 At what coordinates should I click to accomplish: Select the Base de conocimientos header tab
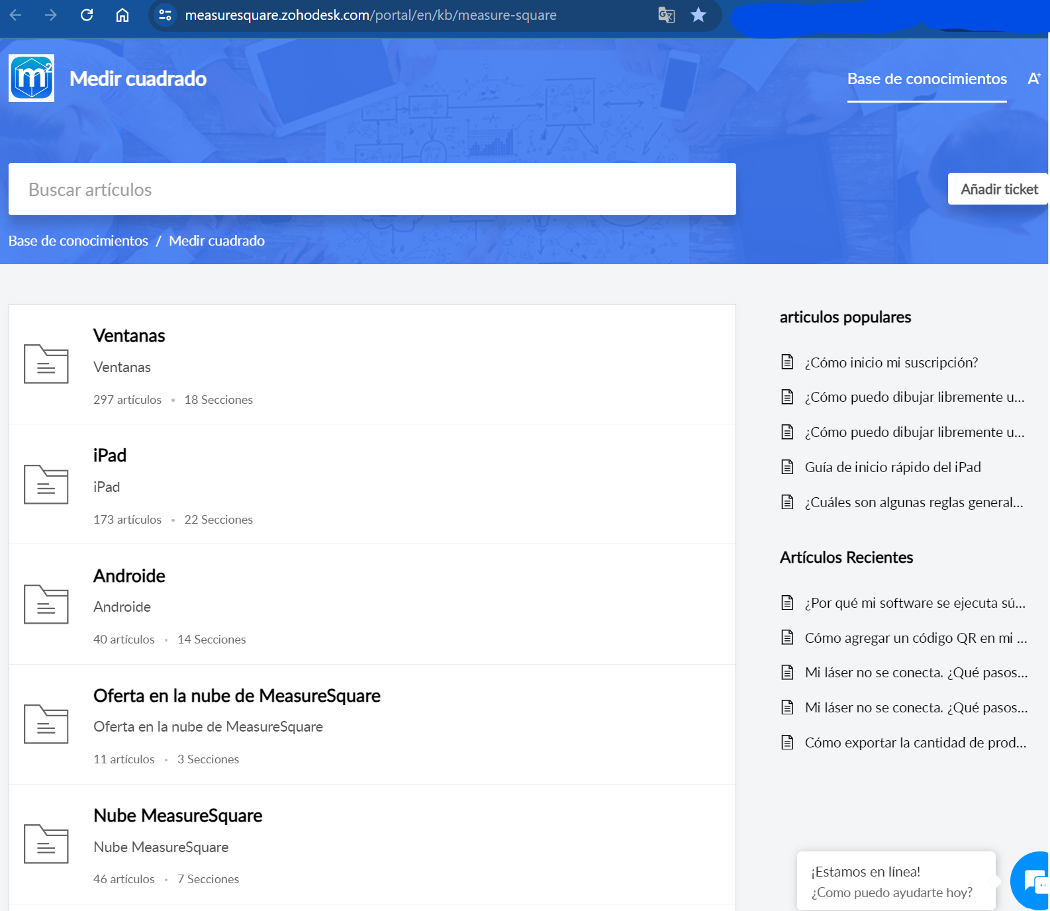coord(927,79)
